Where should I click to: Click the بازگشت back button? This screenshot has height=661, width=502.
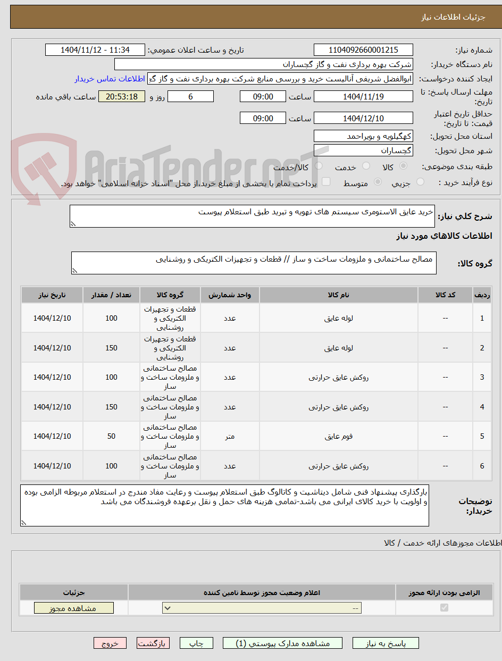(153, 643)
